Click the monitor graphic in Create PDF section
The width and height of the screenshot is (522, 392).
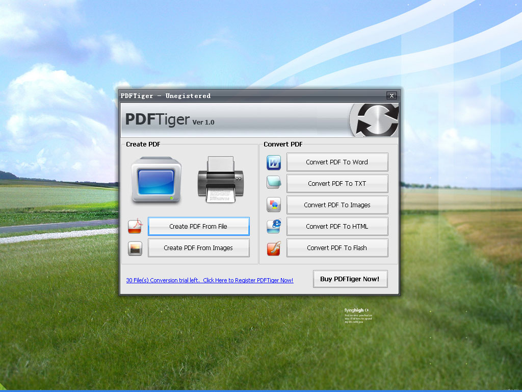156,181
